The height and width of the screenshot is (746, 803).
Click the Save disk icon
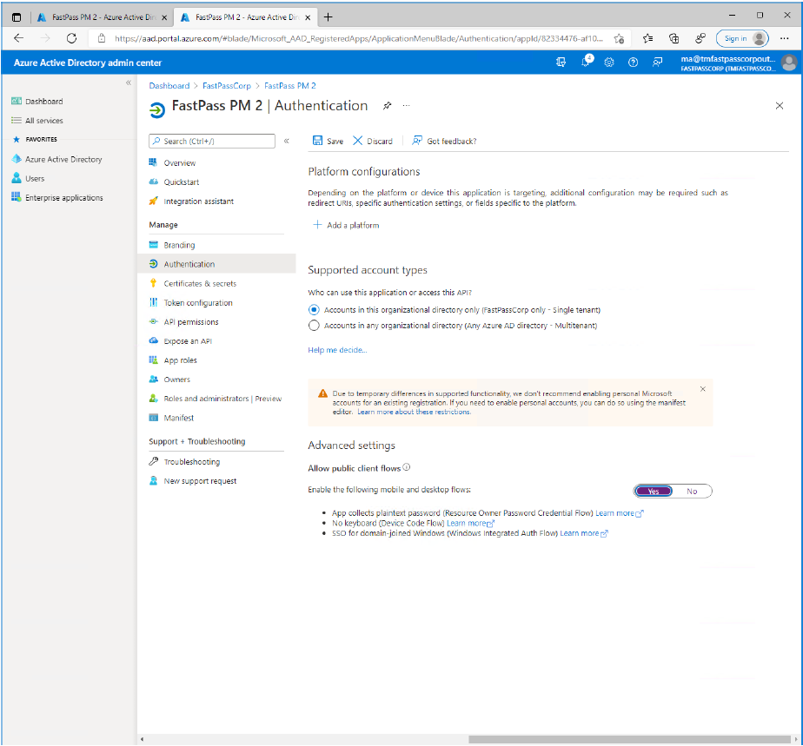(317, 141)
